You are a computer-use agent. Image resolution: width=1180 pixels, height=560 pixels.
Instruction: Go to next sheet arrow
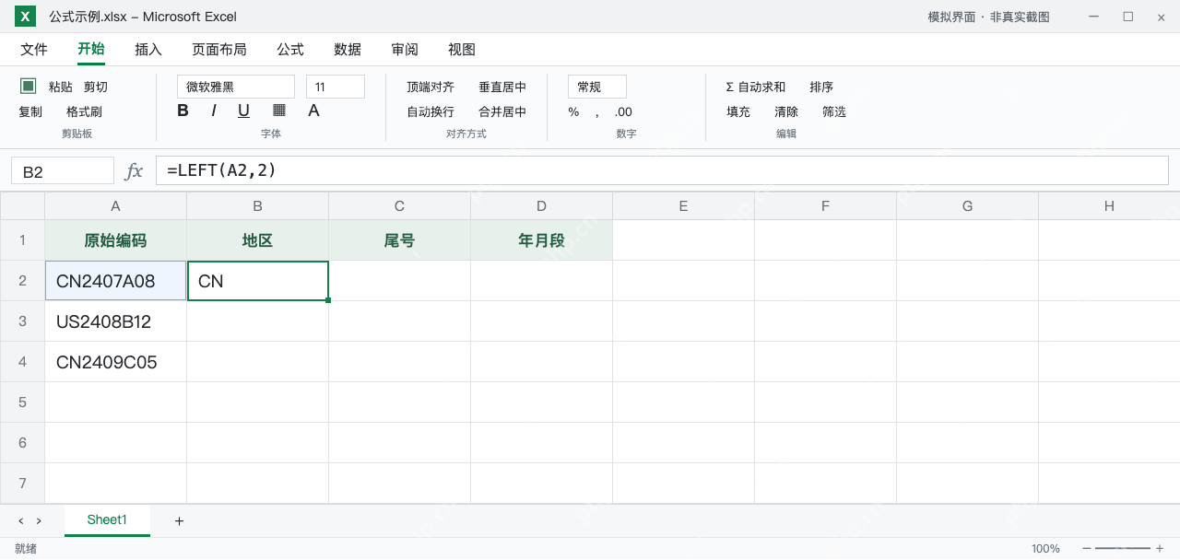[x=39, y=520]
